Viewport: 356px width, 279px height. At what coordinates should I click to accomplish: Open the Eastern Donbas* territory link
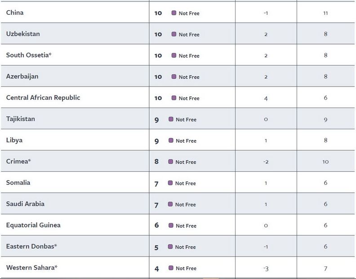[31, 246]
